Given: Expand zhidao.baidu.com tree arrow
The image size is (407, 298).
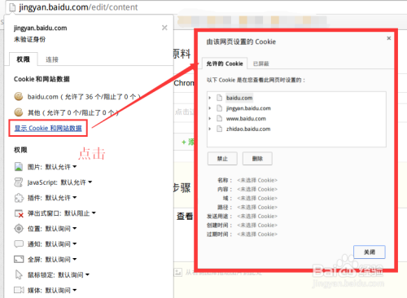Looking at the screenshot, I should point(210,129).
